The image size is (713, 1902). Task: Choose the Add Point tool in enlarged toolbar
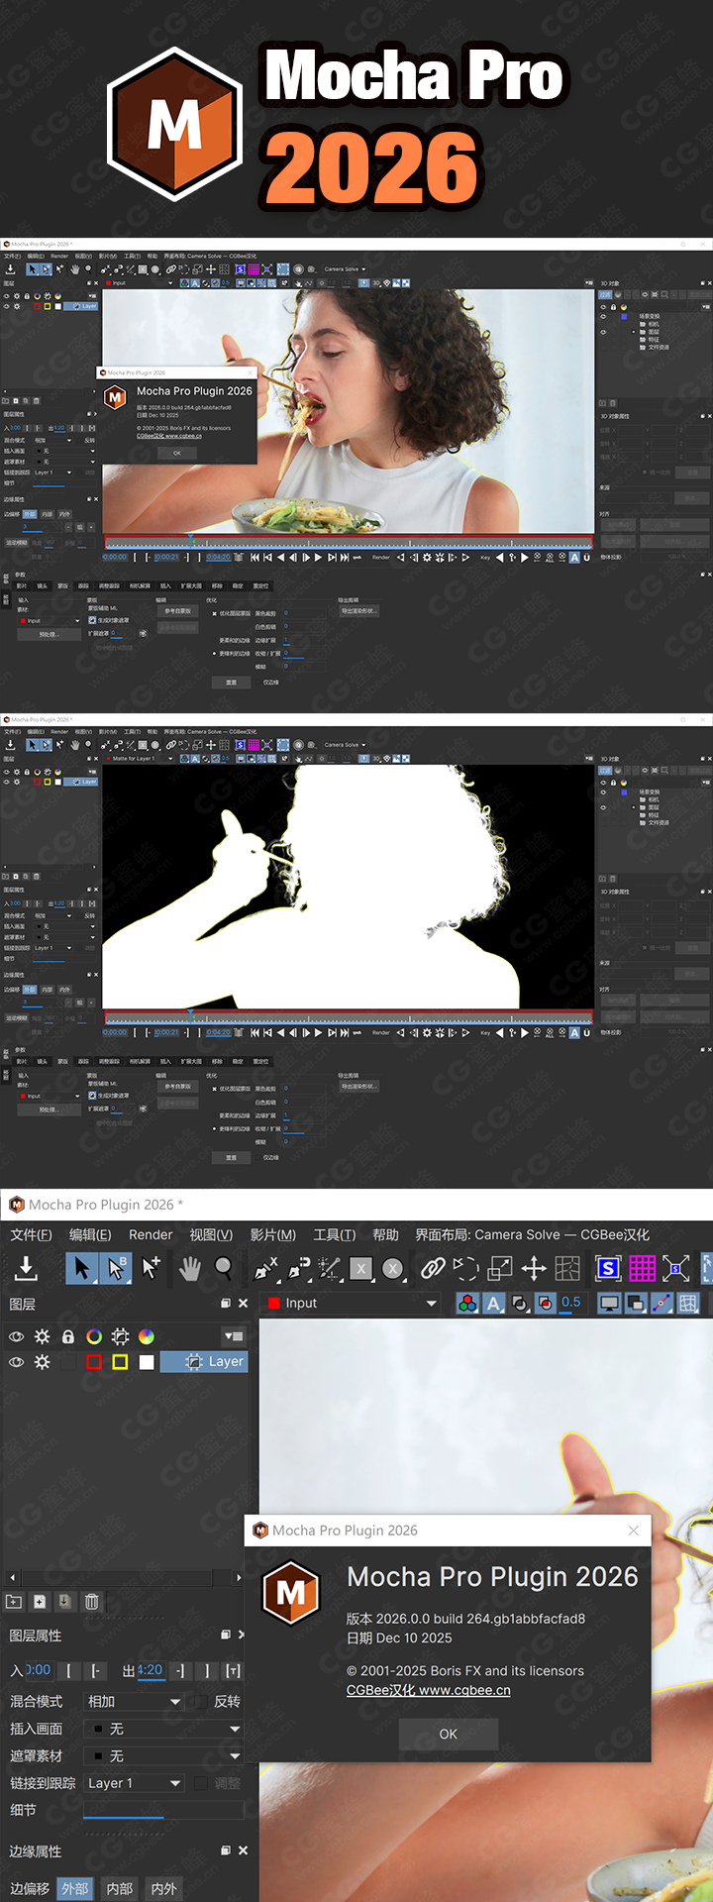point(151,1267)
